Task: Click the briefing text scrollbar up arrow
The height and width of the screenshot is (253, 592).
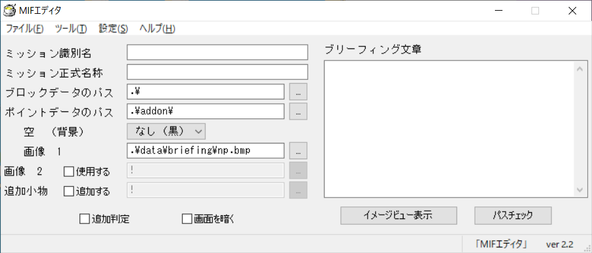Action: click(581, 68)
